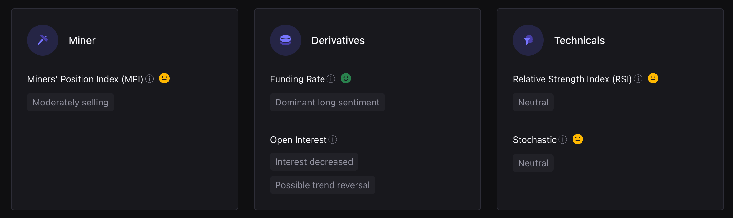Click the Neutral tag under RSI

(533, 102)
